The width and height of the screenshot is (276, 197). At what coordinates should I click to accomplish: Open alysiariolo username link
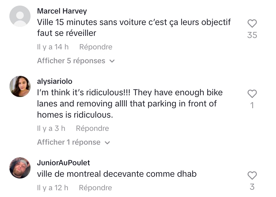click(x=55, y=81)
